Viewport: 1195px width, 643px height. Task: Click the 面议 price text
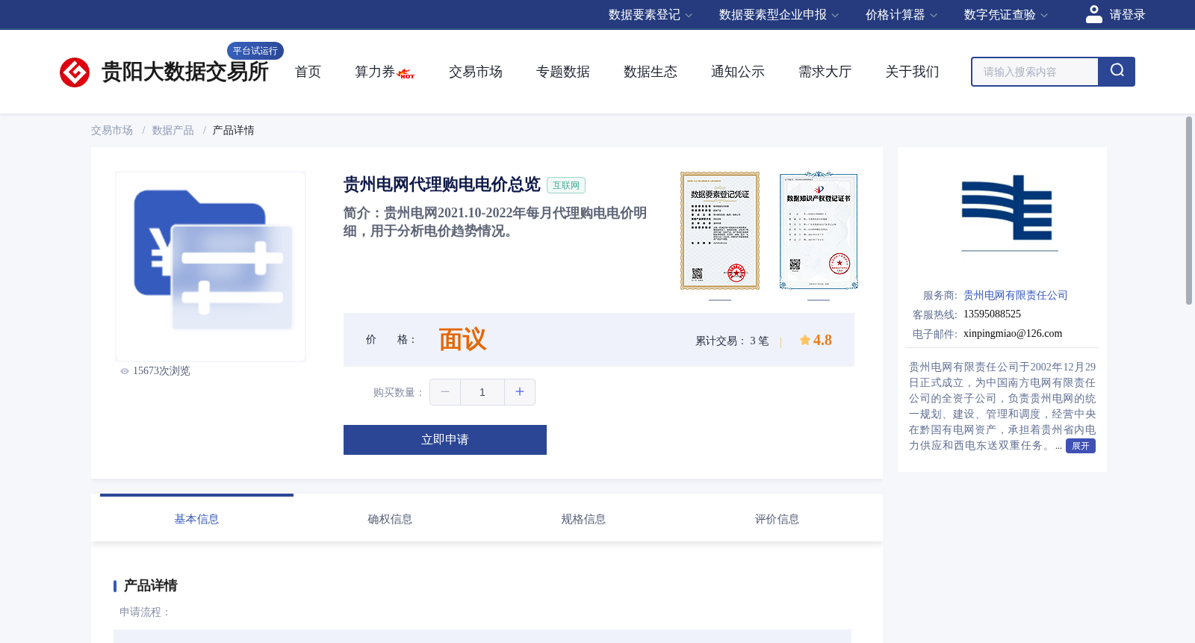tap(462, 340)
